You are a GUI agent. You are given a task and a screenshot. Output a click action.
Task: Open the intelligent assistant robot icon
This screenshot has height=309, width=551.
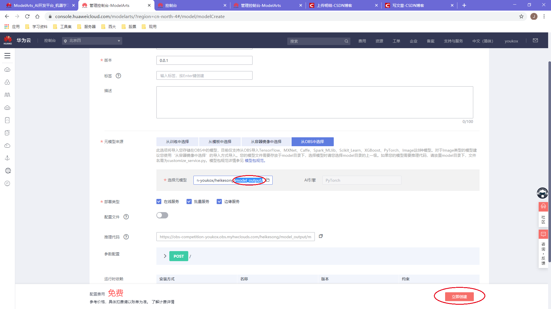click(542, 193)
